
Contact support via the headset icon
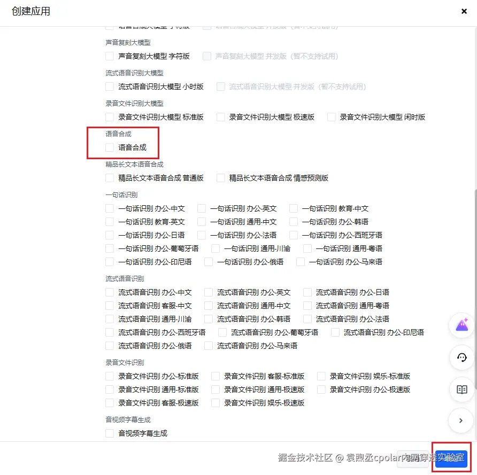click(461, 358)
